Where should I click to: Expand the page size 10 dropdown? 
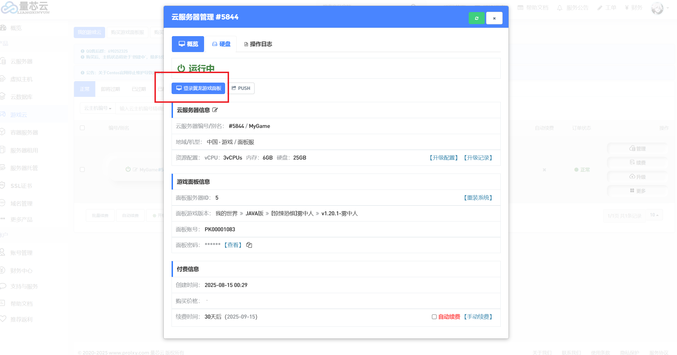click(654, 215)
